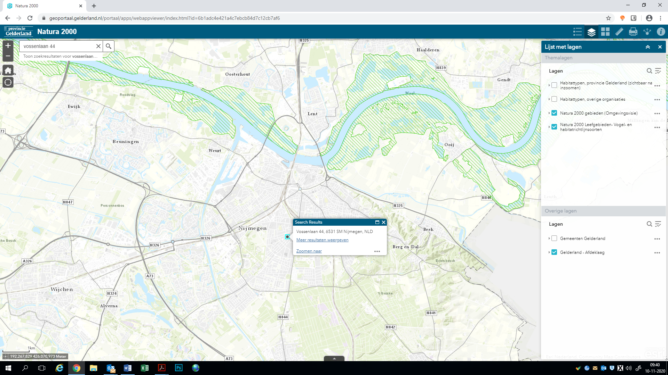Open the Share widget icon in header
Viewport: 668px width, 375px height.
point(647,32)
